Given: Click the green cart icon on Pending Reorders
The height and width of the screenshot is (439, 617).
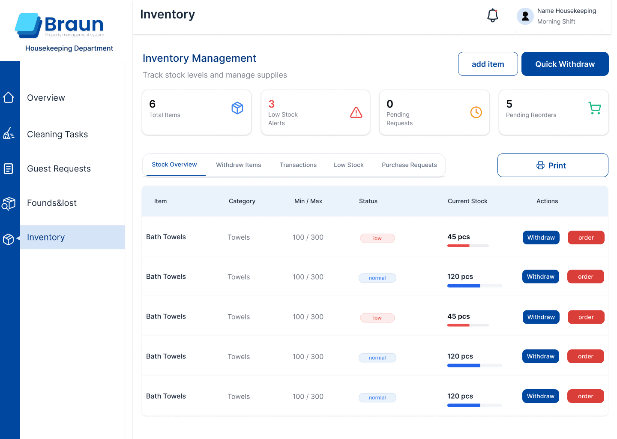Looking at the screenshot, I should point(595,108).
